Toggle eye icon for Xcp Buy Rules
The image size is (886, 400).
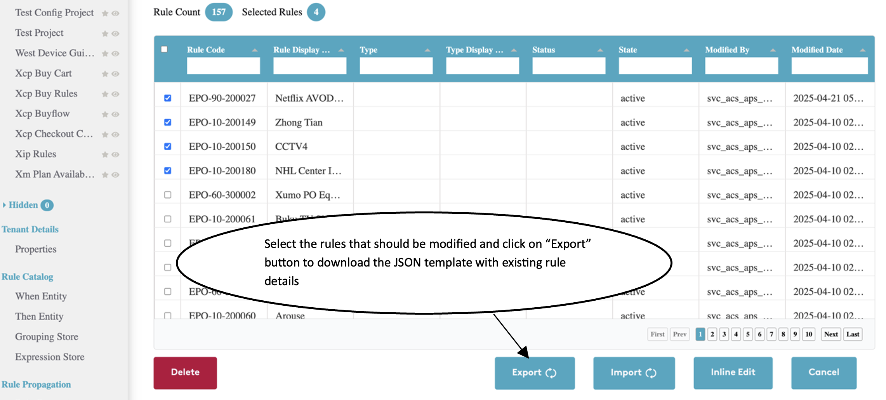pos(115,94)
